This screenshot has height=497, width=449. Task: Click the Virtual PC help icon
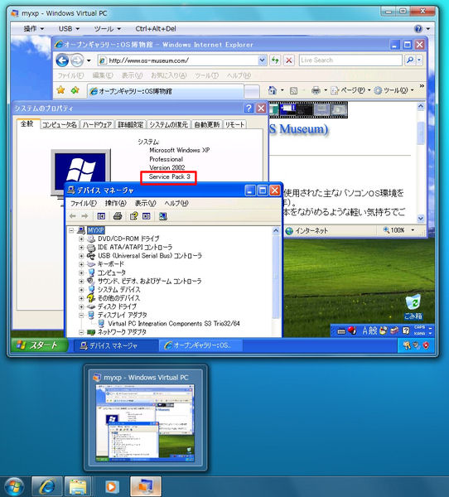[x=418, y=29]
